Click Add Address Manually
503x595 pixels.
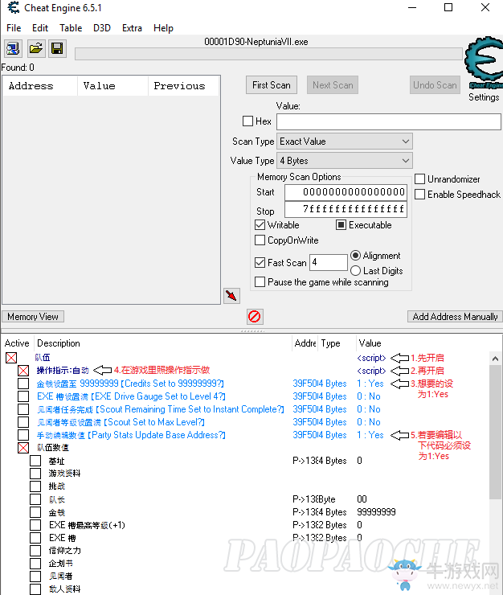[455, 317]
